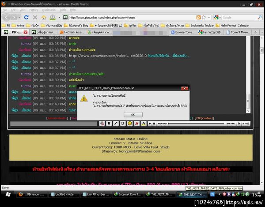The height and width of the screenshot is (207, 265).
Task: Open the History menu
Action: (x=34, y=10)
